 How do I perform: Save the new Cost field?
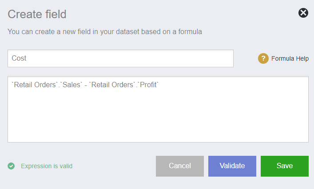(285, 166)
